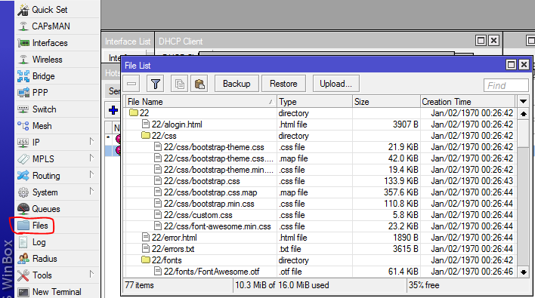The width and height of the screenshot is (535, 298).
Task: Select the 22/css folder row
Action: (x=320, y=136)
